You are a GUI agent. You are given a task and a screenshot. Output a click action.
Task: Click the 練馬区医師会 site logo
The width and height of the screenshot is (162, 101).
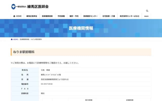(x=30, y=6)
